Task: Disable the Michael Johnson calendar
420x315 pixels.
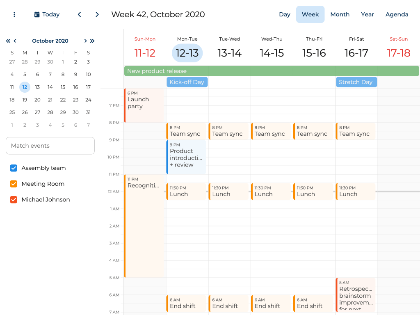Action: pos(14,200)
